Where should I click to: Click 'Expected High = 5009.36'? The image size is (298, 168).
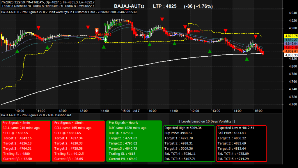coord(183,128)
